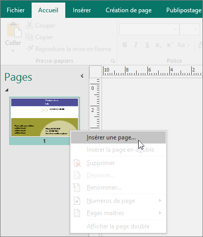The width and height of the screenshot is (203, 237).
Task: Open the Aa change case menu
Action: click(183, 45)
